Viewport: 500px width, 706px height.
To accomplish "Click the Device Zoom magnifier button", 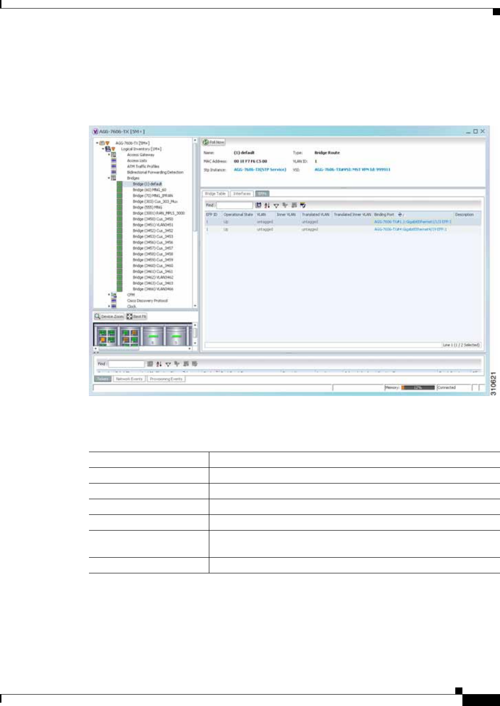I will pyautogui.click(x=109, y=316).
